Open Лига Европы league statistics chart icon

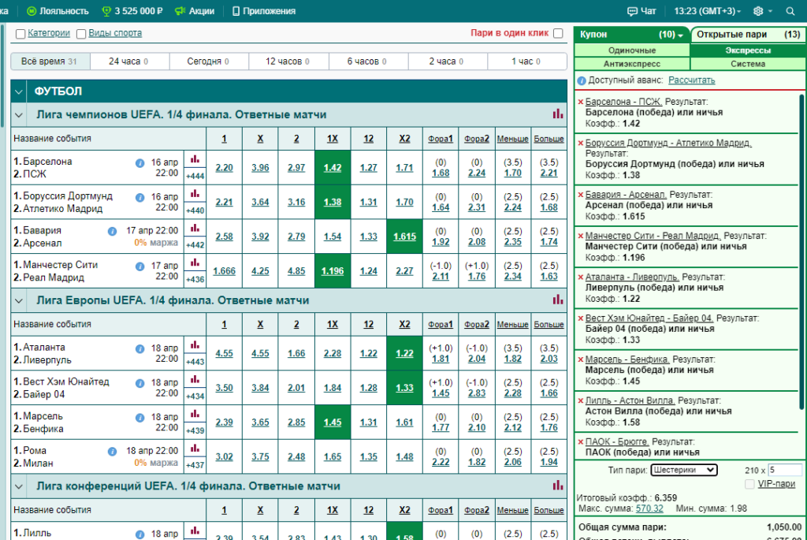[x=558, y=300]
